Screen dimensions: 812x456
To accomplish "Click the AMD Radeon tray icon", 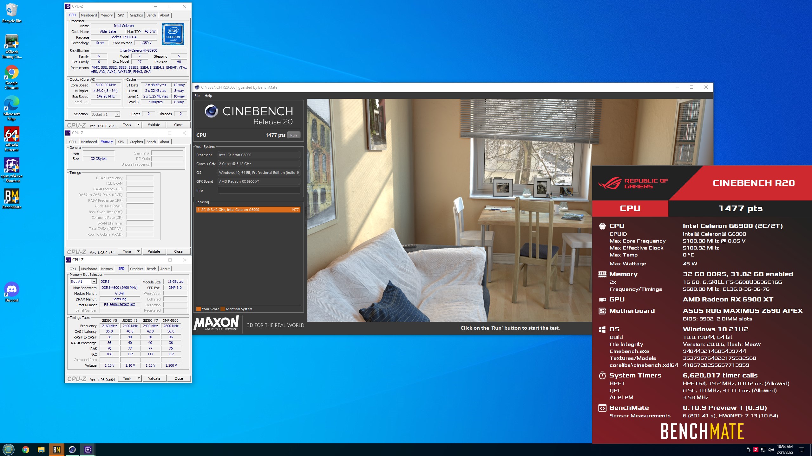I will (756, 450).
